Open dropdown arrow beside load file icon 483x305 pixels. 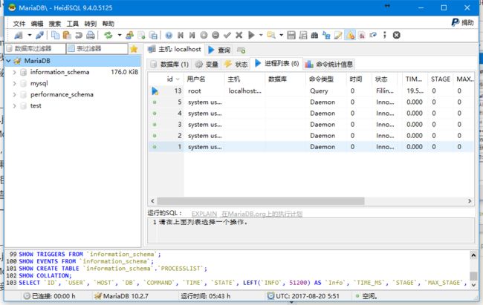(281, 35)
